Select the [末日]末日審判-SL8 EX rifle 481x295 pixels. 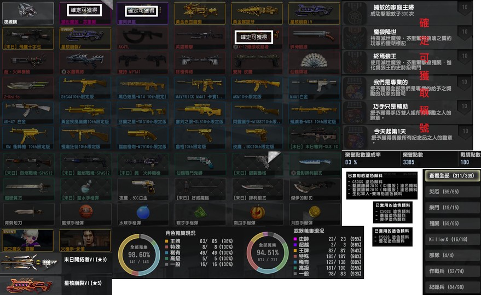[x=314, y=138]
